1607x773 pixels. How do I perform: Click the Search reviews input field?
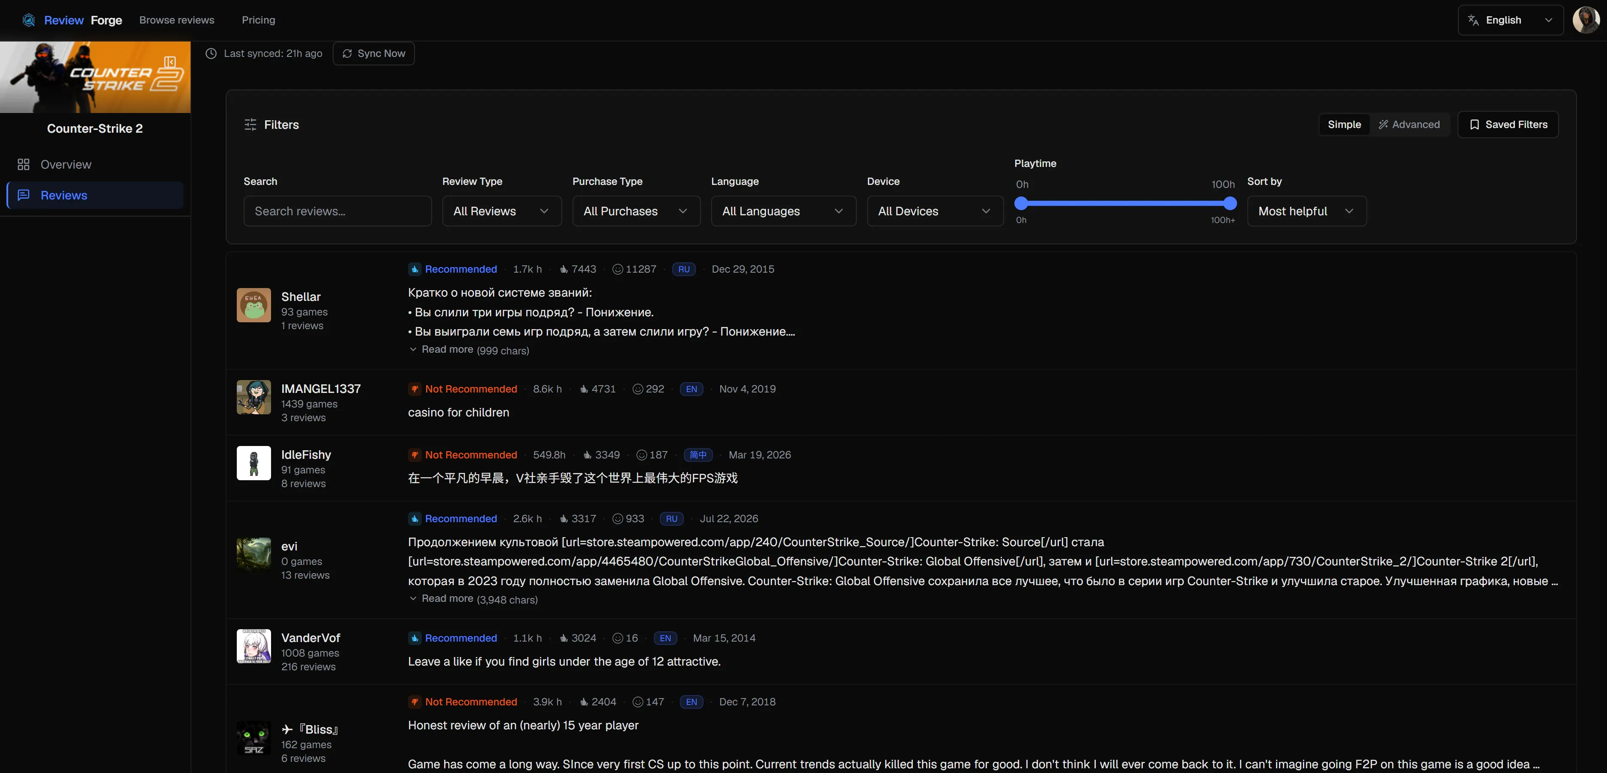337,211
